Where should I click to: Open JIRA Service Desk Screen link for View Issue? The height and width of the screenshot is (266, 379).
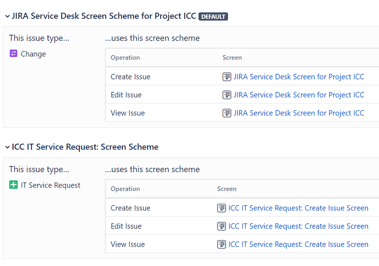[x=299, y=113]
